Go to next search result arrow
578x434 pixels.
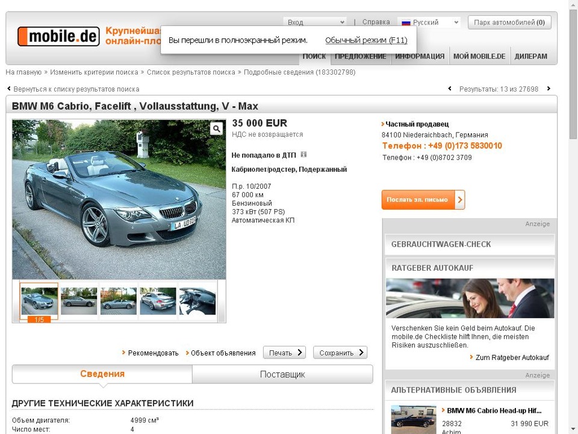click(548, 89)
